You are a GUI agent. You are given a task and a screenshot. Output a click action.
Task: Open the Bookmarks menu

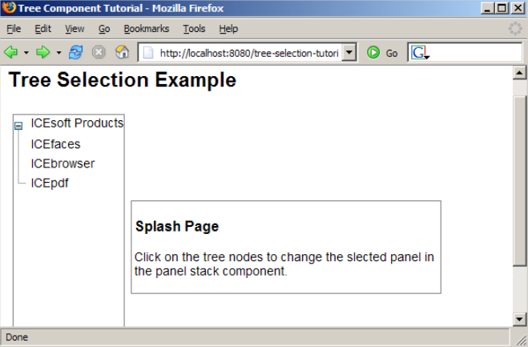pyautogui.click(x=146, y=29)
